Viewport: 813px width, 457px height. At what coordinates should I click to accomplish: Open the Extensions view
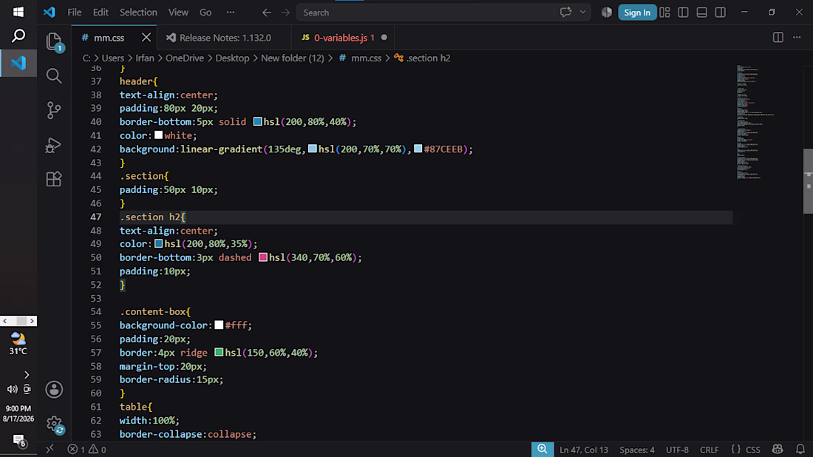tap(54, 179)
